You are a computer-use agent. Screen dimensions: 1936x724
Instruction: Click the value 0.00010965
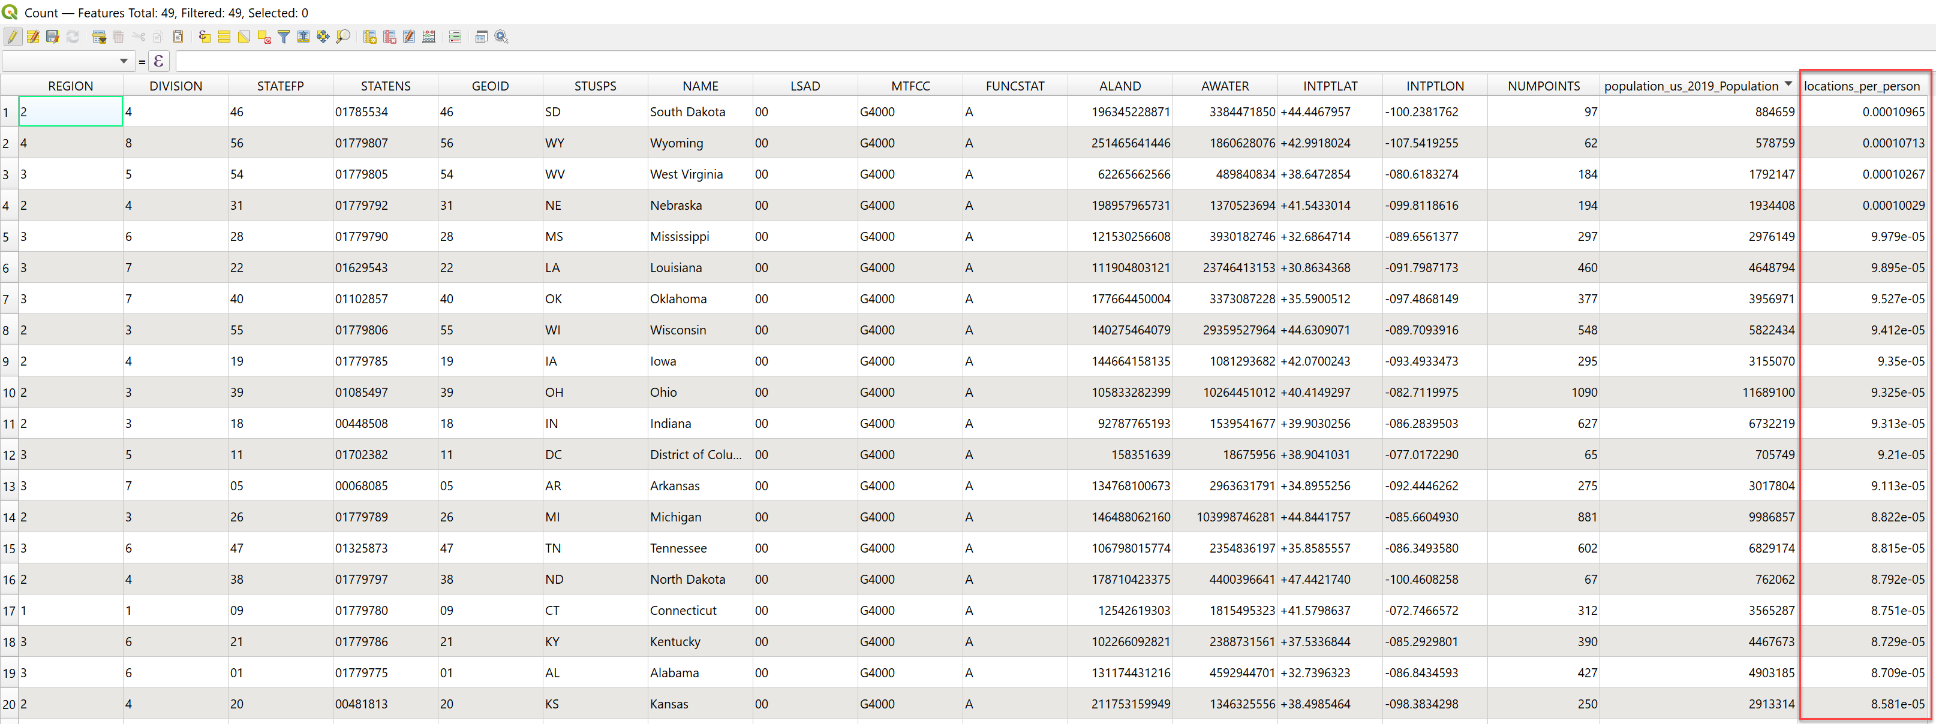[1862, 112]
